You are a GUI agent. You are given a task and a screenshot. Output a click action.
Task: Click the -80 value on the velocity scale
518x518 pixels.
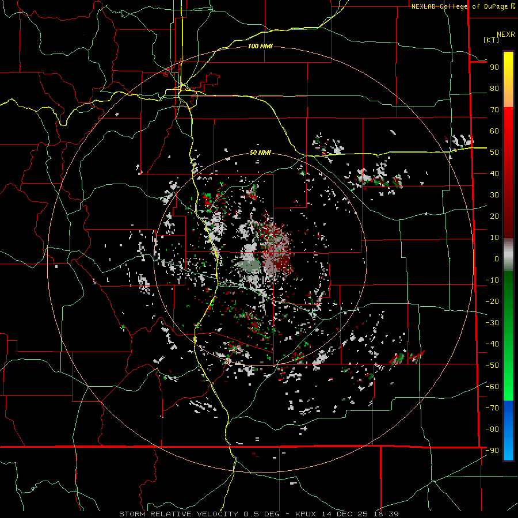tap(492, 429)
